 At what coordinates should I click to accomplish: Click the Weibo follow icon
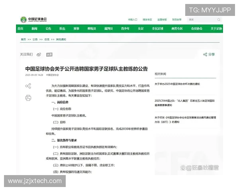coord(39,54)
